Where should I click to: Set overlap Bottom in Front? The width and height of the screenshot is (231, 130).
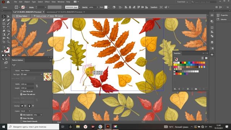[x=33, y=106]
